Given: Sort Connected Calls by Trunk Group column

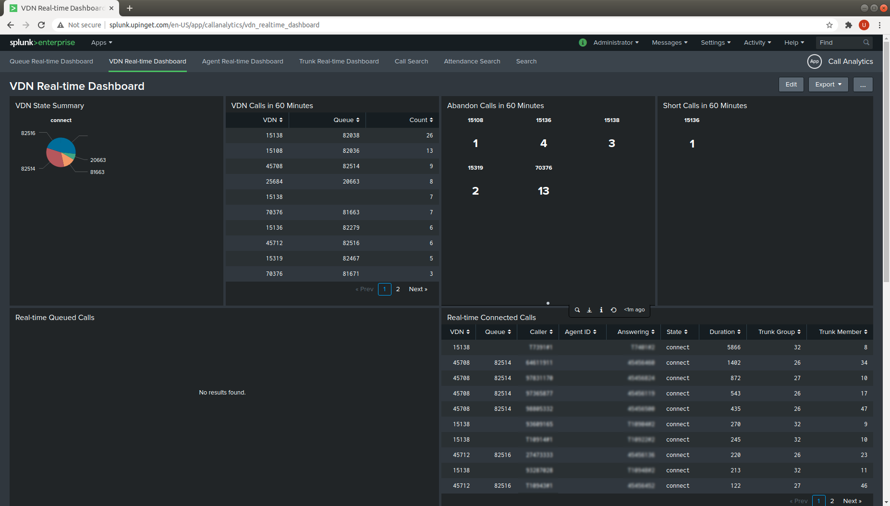Looking at the screenshot, I should click(780, 332).
